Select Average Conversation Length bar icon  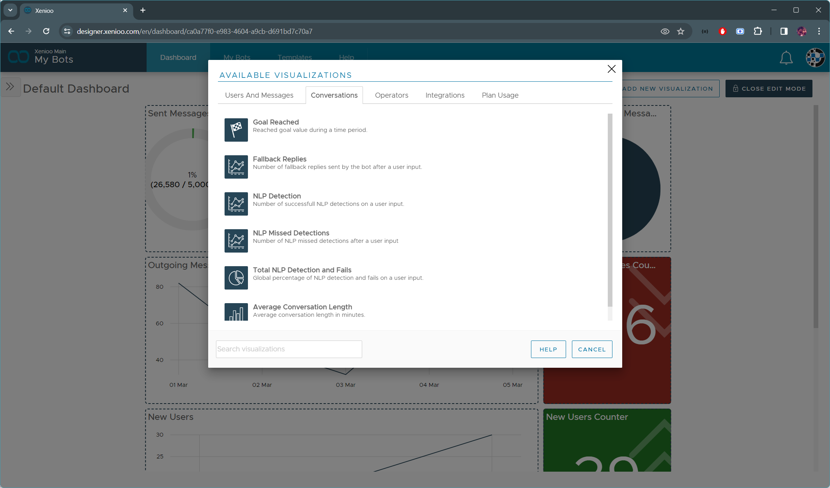tap(236, 312)
